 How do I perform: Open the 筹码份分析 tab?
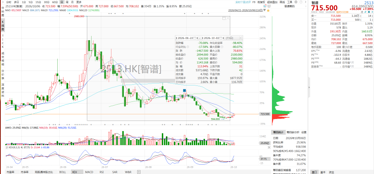[x=293, y=132]
